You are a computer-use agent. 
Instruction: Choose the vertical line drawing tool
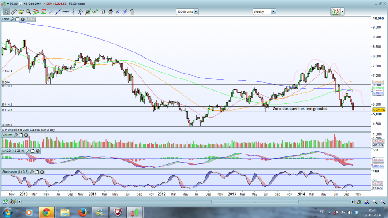coord(73,11)
